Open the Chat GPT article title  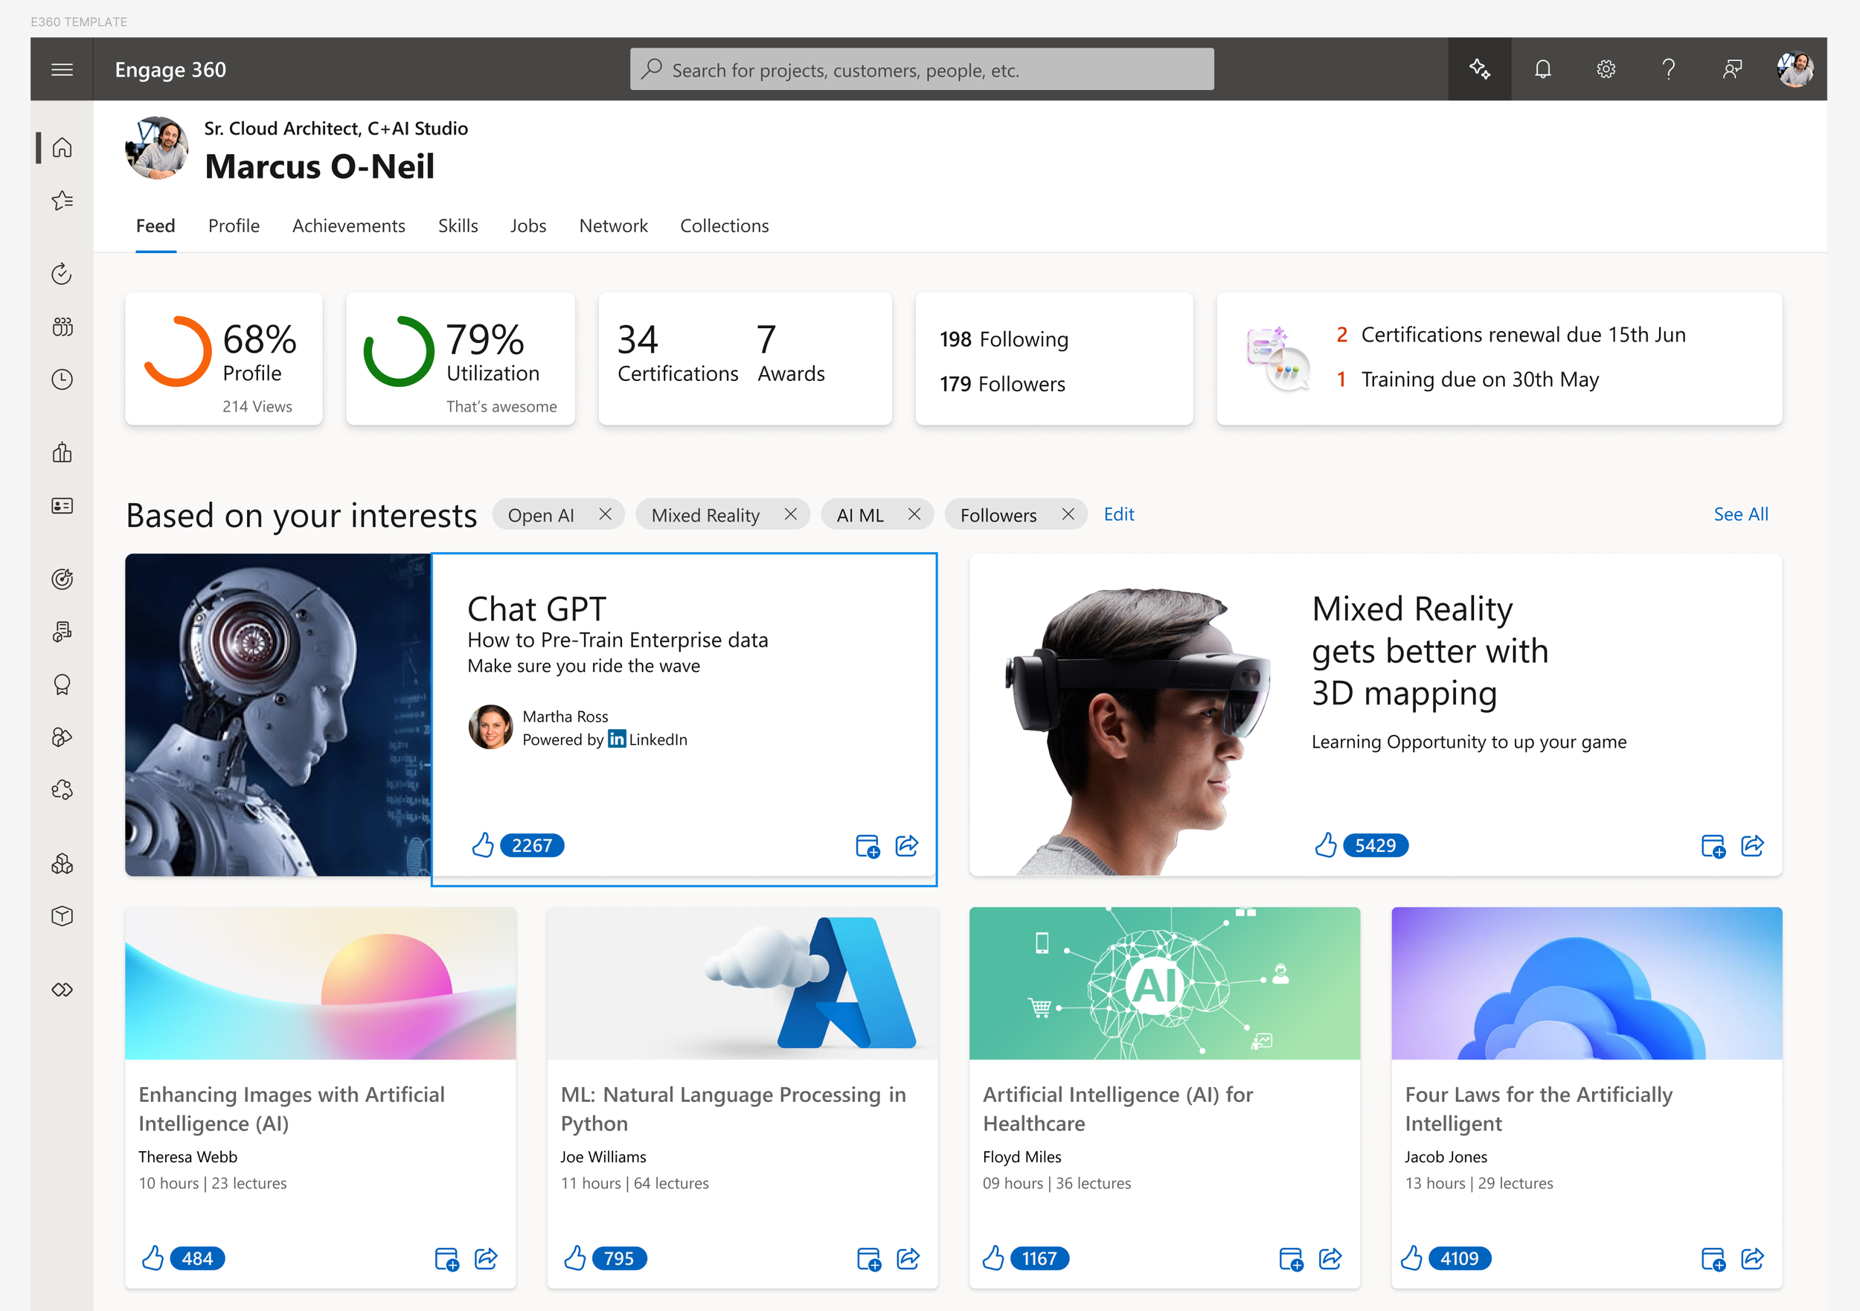pyautogui.click(x=537, y=609)
